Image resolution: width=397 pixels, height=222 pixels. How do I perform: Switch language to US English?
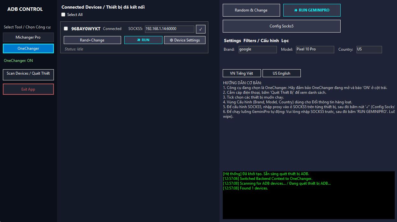(281, 73)
